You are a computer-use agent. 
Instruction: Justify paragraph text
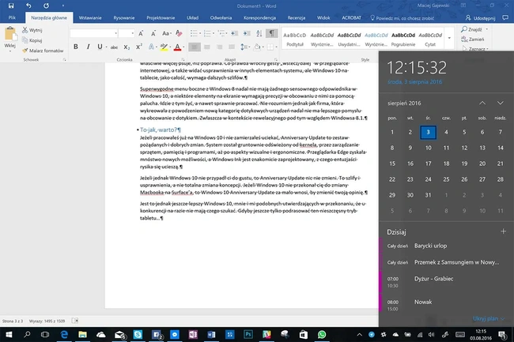232,47
